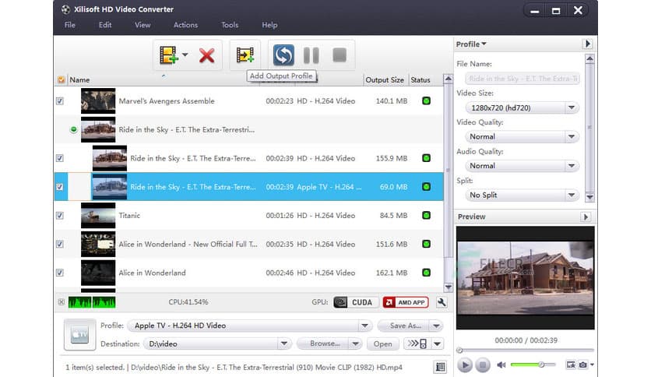
Task: Open the Tools menu
Action: pyautogui.click(x=230, y=25)
